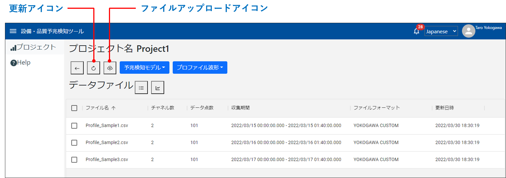Sort by ファイルフォーマット column header
Viewport: 506px width, 178px height.
point(377,108)
